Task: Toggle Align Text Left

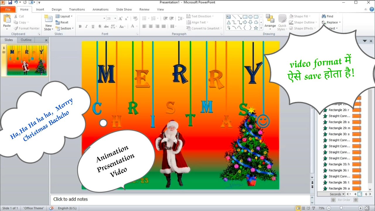Action: [144, 26]
